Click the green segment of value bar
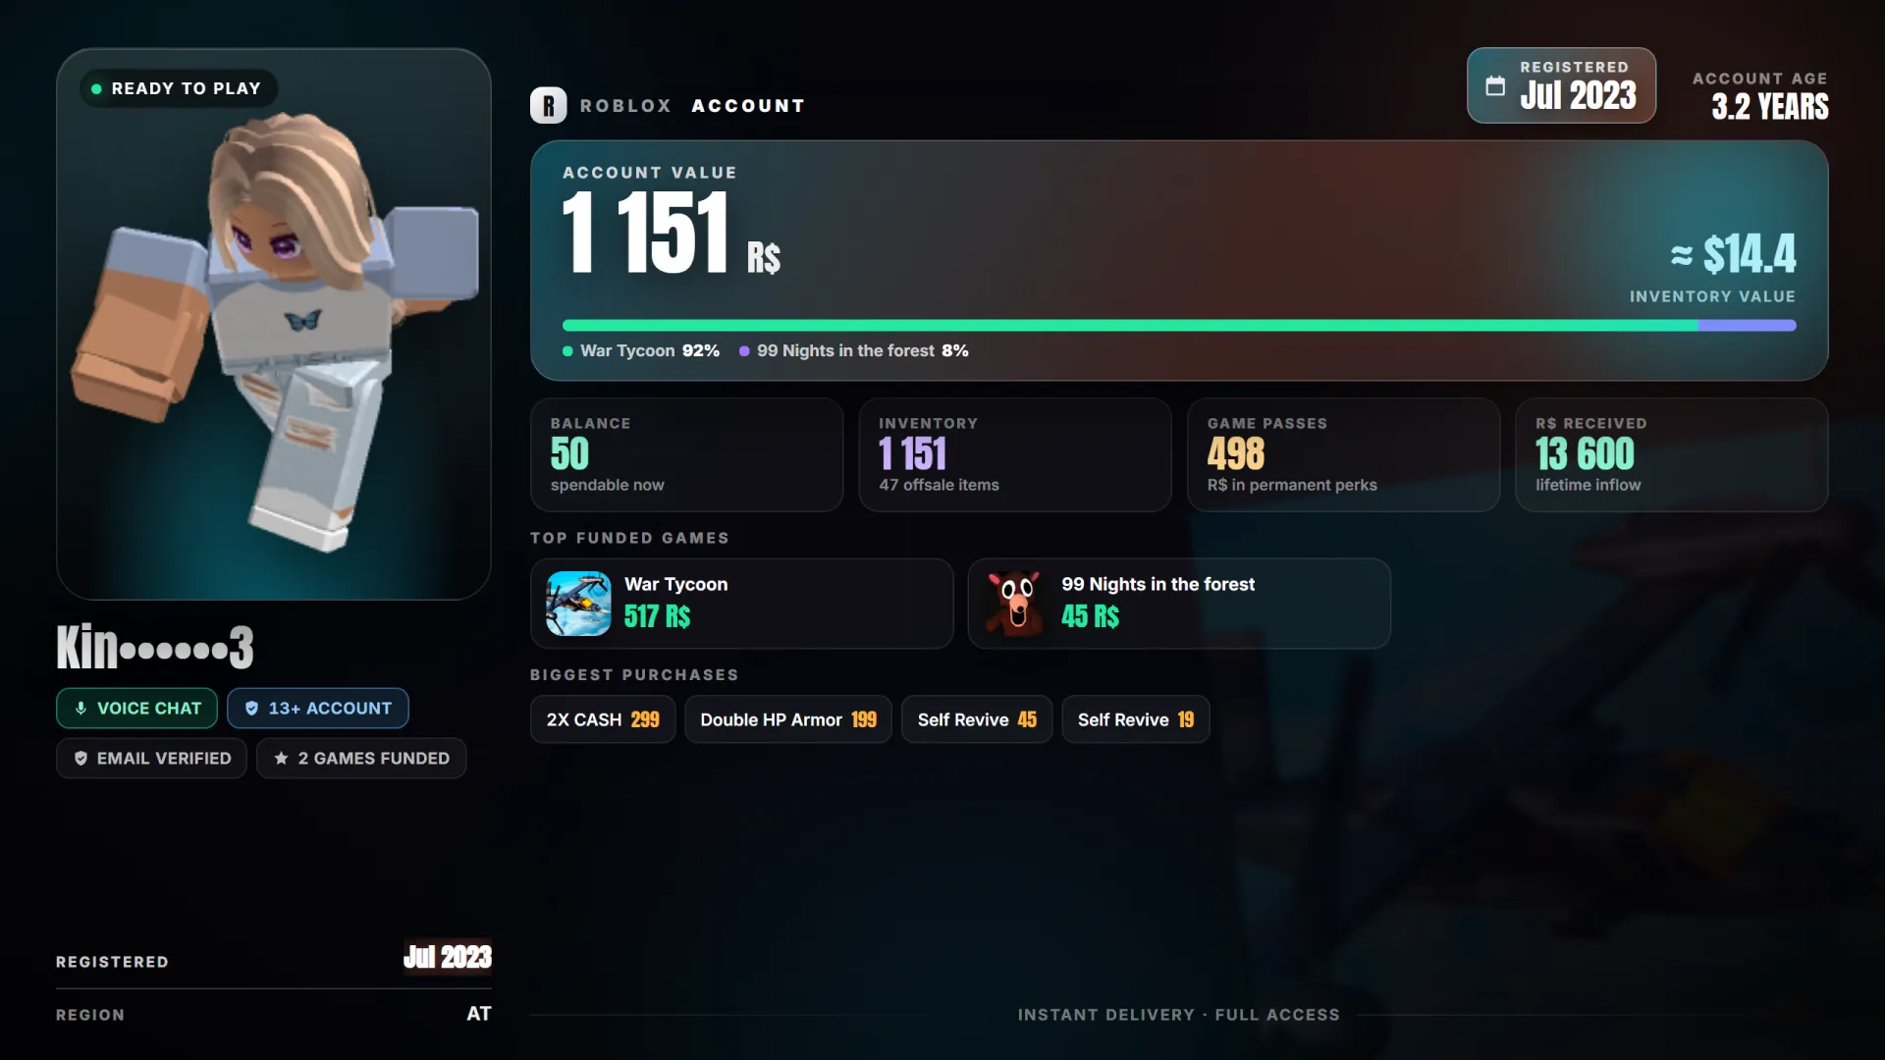The width and height of the screenshot is (1885, 1060). tap(1130, 325)
